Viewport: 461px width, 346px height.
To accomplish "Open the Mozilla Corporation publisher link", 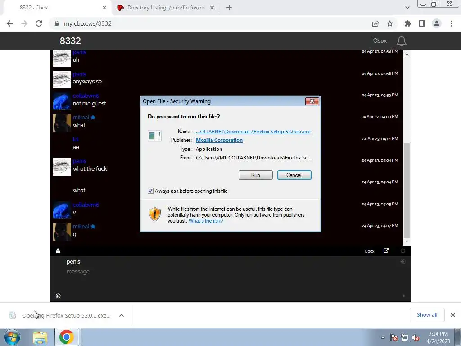I will pos(219,141).
